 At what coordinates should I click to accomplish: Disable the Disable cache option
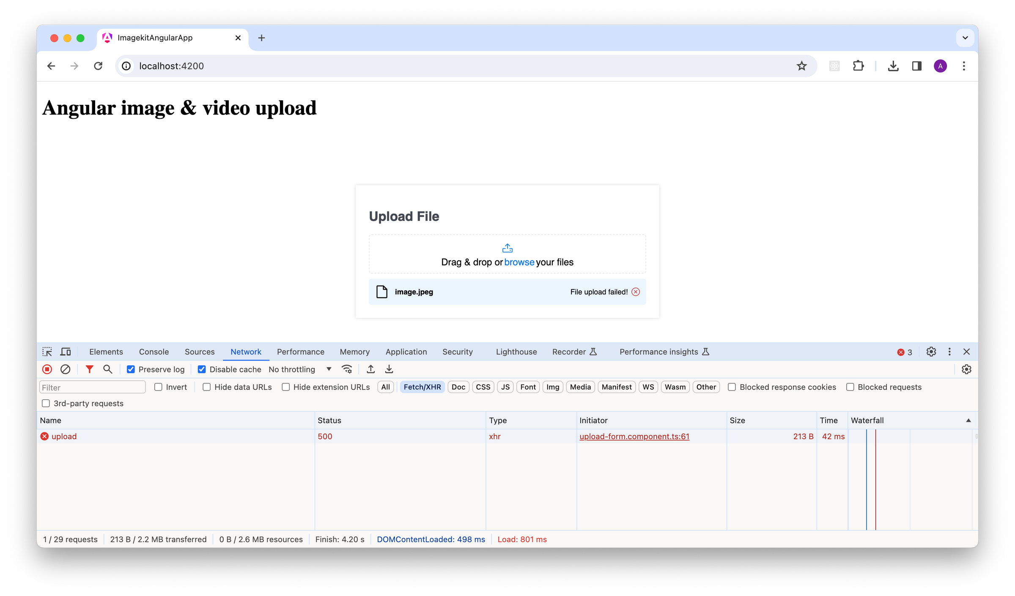(x=202, y=369)
